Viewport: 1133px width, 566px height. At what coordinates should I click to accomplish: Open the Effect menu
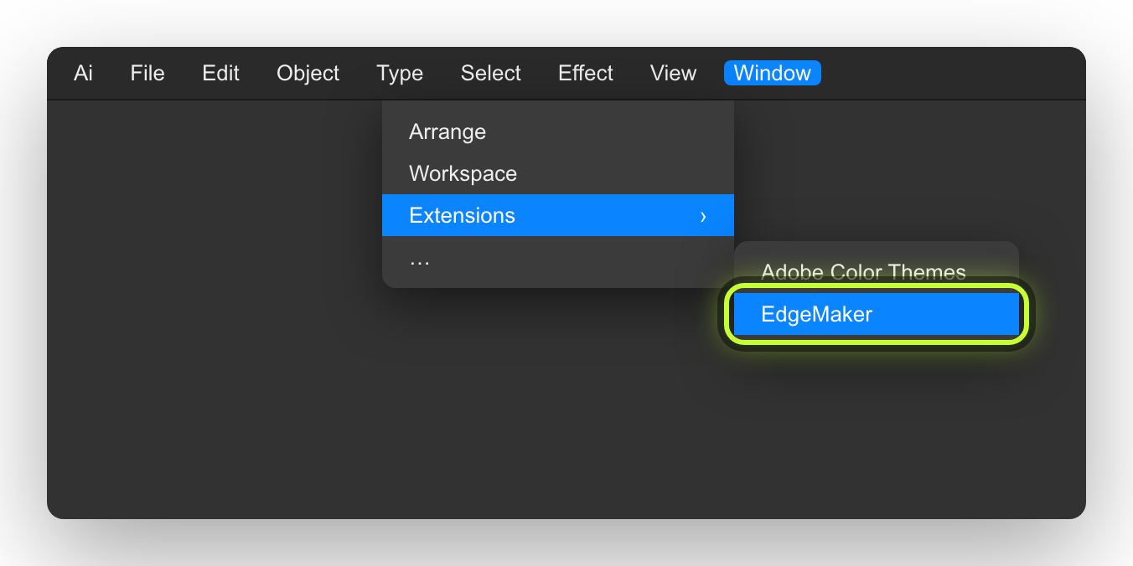(586, 73)
